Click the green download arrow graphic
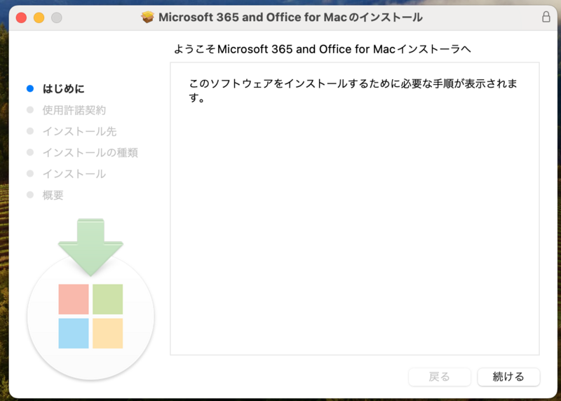The image size is (561, 401). tap(90, 247)
